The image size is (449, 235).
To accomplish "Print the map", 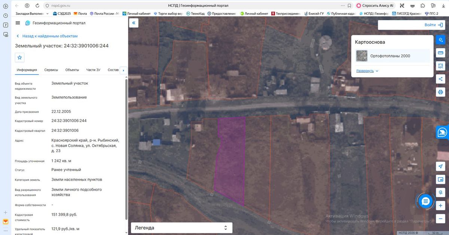I will [440, 92].
